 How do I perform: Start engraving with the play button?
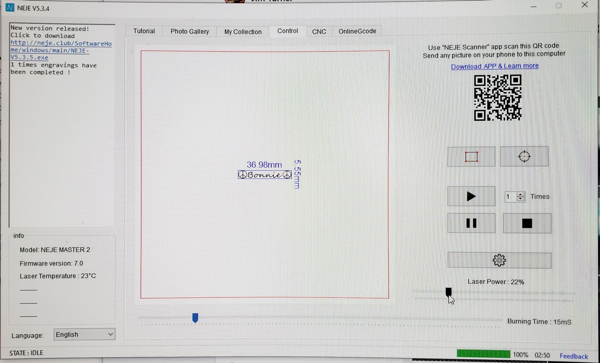[471, 196]
